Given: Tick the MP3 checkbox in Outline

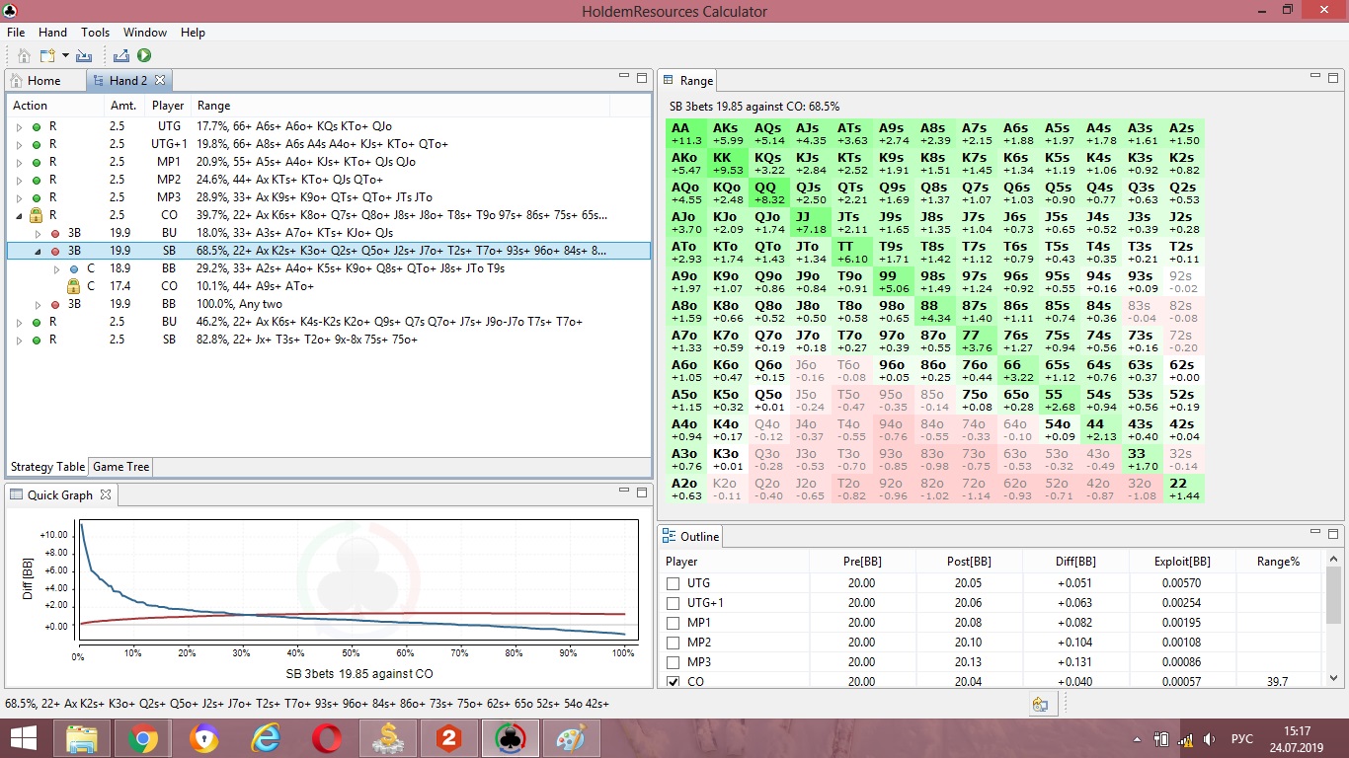Looking at the screenshot, I should tap(674, 662).
